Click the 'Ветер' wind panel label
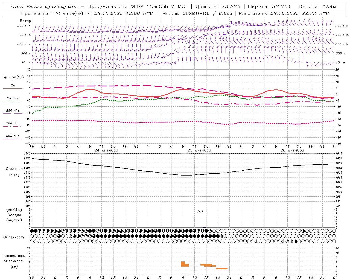Viewport: 350px width, 280px height. [25, 21]
